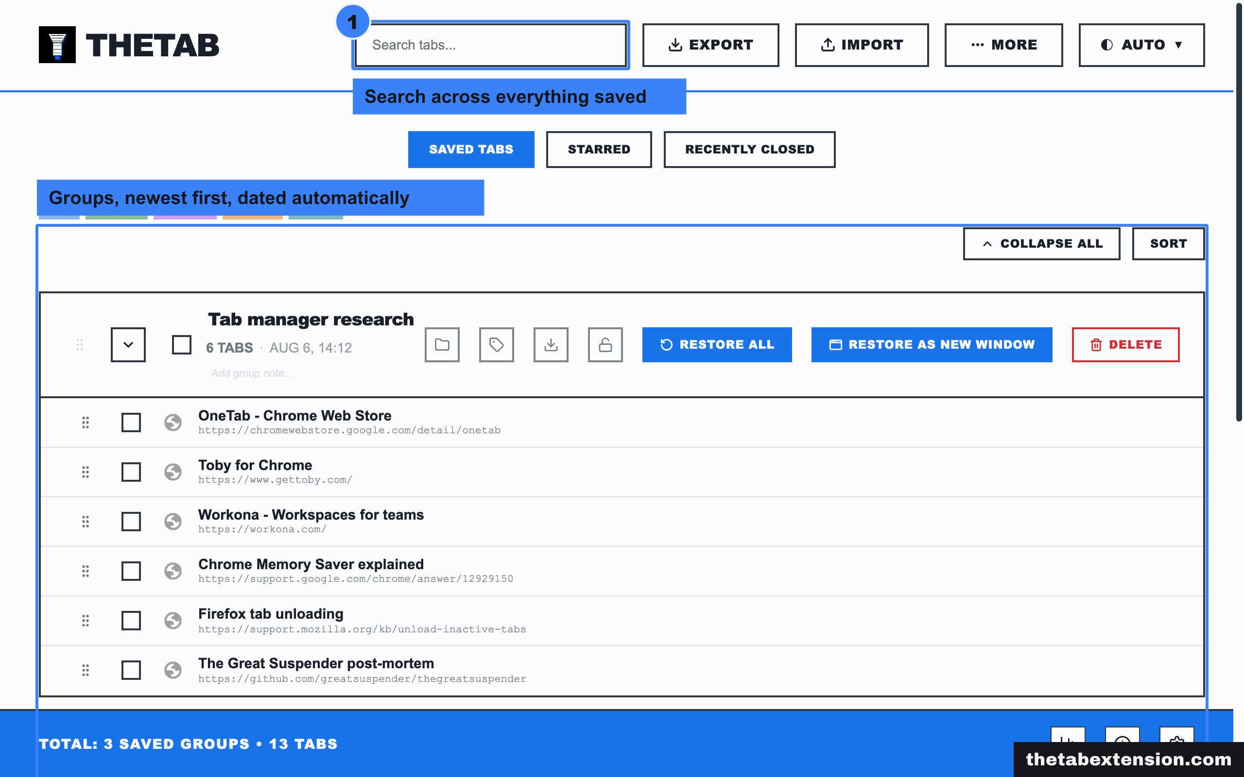Focus the Search tabs input field

pyautogui.click(x=490, y=45)
